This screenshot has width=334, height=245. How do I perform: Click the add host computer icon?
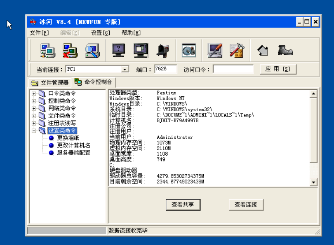pos(48,51)
